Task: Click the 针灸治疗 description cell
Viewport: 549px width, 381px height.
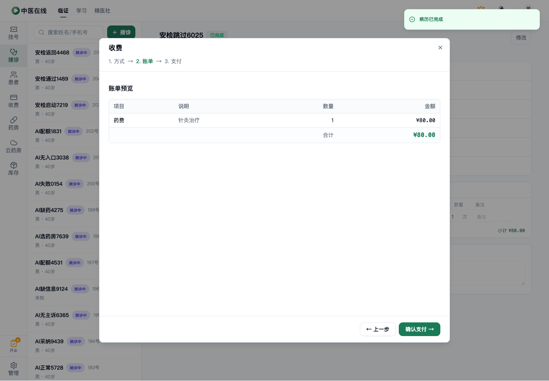Action: tap(189, 120)
